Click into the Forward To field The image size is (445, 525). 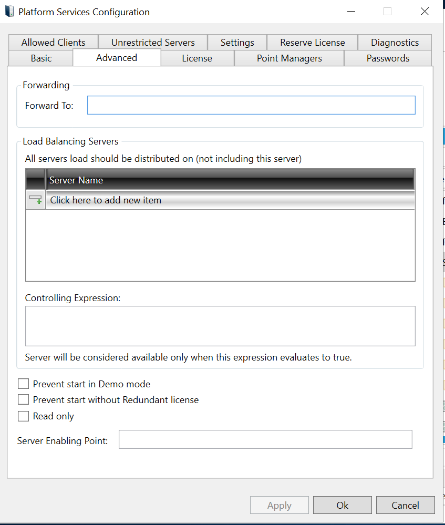(x=251, y=105)
